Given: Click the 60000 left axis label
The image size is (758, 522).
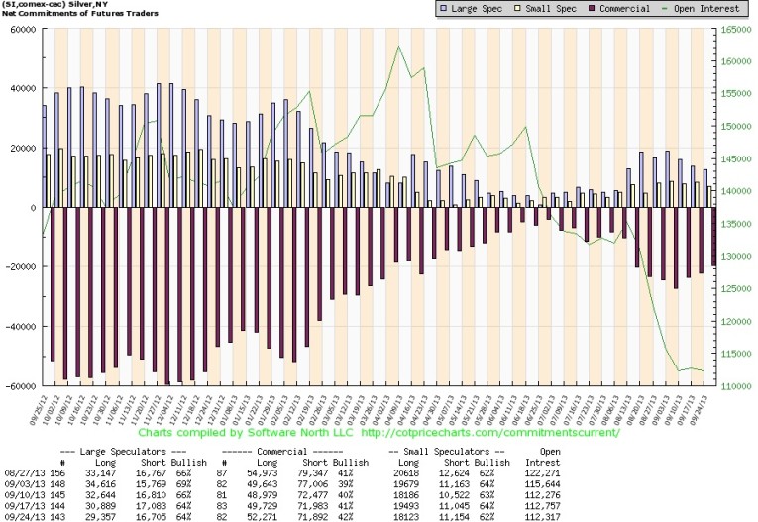Looking at the screenshot, I should click(19, 30).
